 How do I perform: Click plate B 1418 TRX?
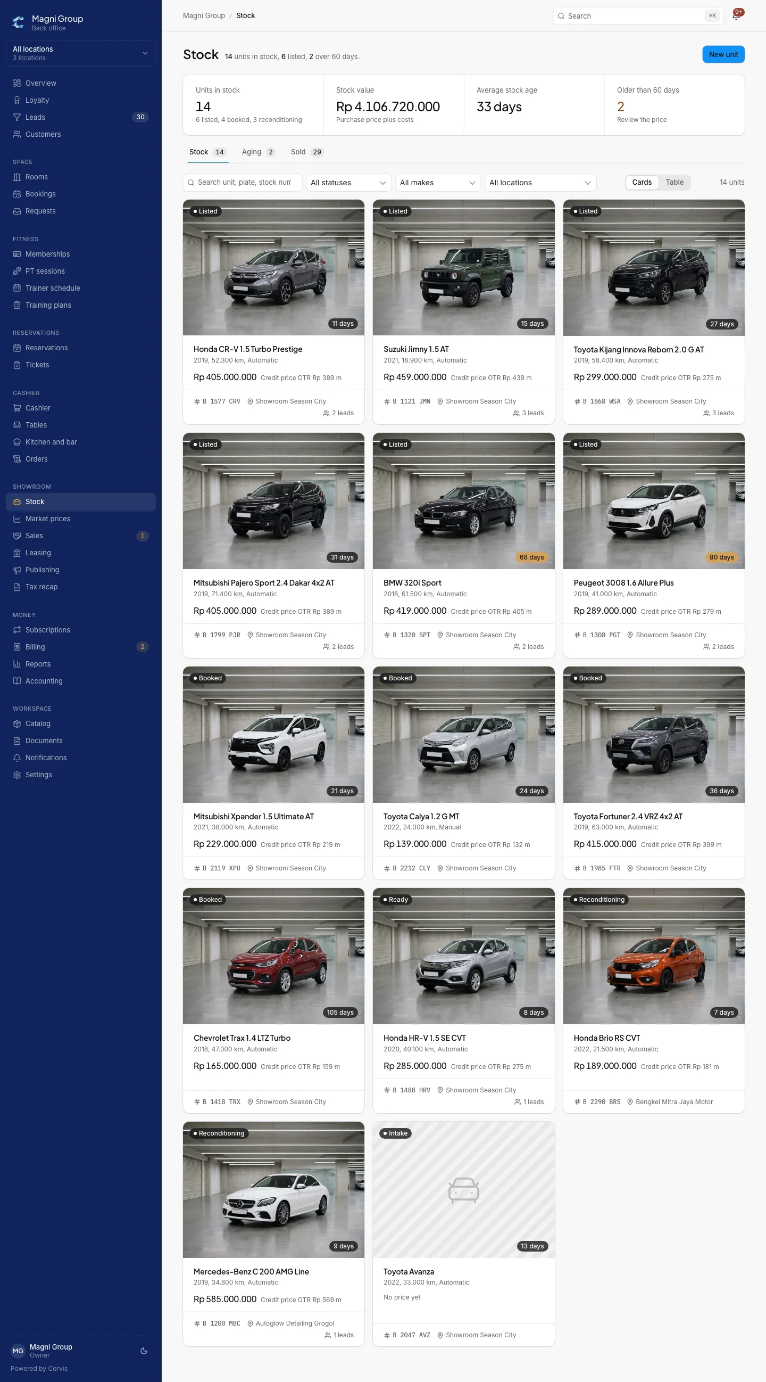click(x=217, y=1101)
